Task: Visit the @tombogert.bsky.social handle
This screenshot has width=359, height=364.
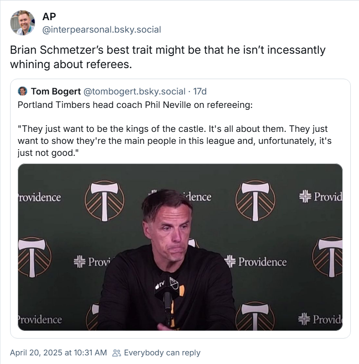Action: click(x=135, y=91)
